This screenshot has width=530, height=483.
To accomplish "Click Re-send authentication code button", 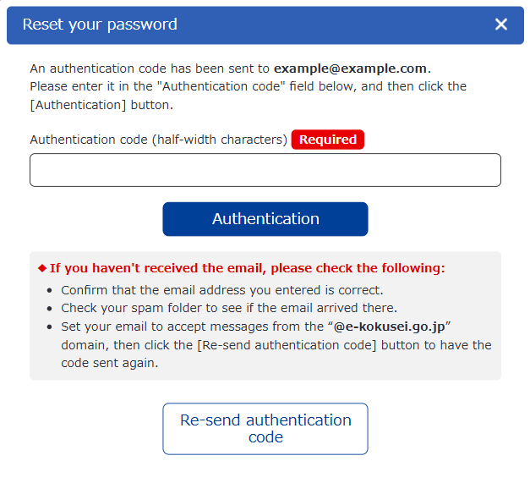I will (x=265, y=429).
